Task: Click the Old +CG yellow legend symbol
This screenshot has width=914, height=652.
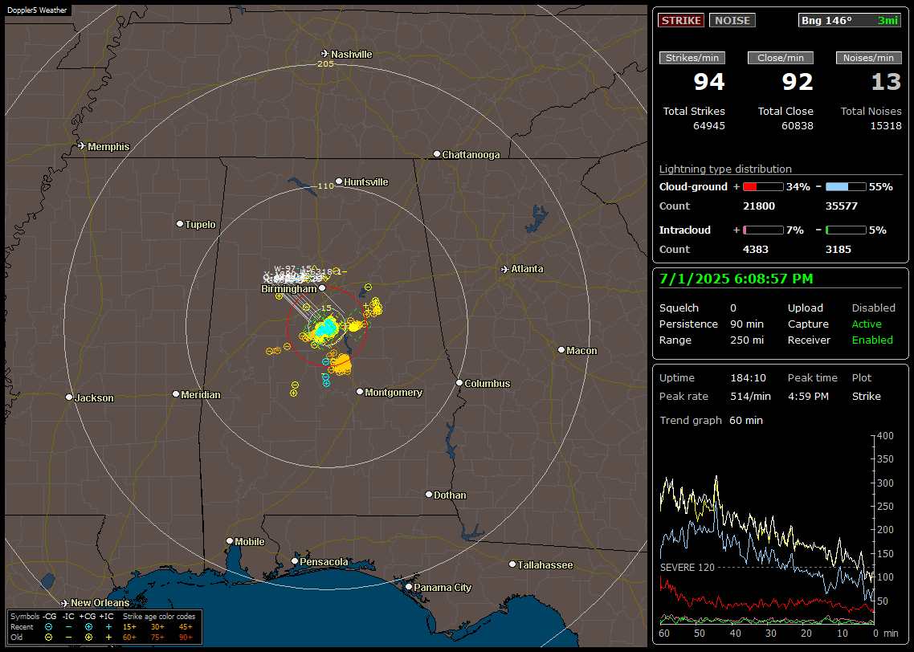Action: point(88,638)
